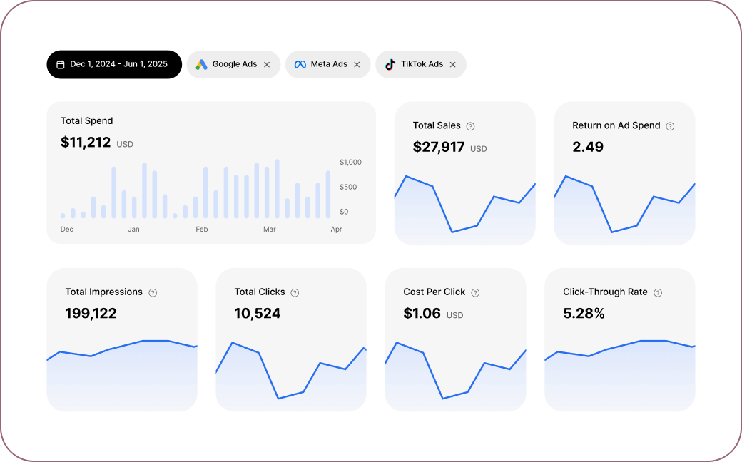Image resolution: width=742 pixels, height=462 pixels.
Task: Remove the TikTok Ads filter
Action: pyautogui.click(x=452, y=64)
